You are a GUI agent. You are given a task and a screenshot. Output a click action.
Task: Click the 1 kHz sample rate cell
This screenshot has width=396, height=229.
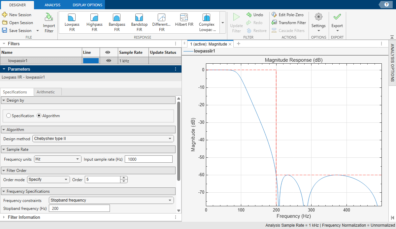coord(133,61)
